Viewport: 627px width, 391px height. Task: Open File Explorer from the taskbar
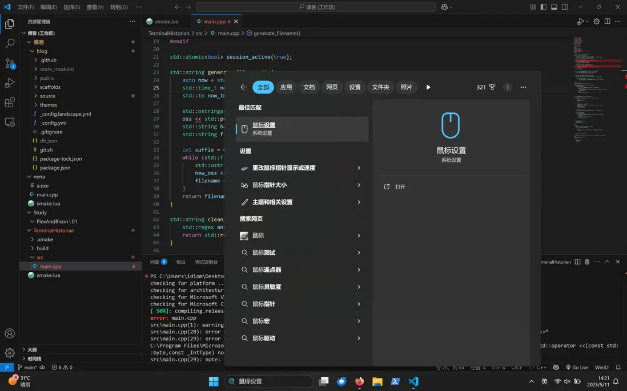click(x=377, y=381)
